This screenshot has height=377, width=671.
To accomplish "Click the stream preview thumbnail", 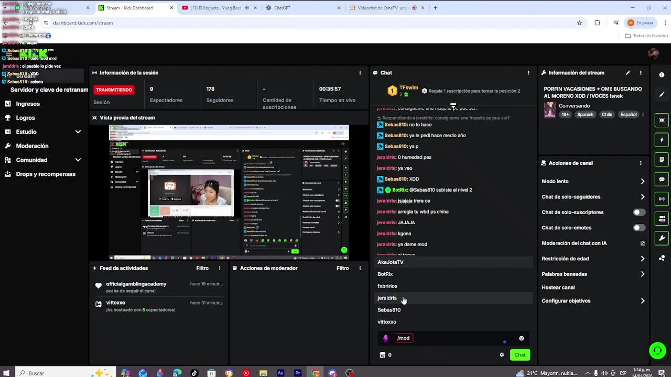I will pyautogui.click(x=229, y=192).
